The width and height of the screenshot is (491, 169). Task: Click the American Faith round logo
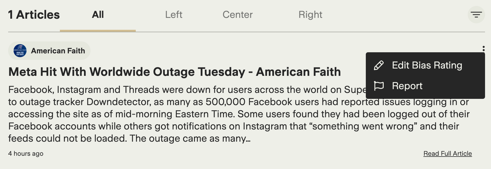pos(20,51)
